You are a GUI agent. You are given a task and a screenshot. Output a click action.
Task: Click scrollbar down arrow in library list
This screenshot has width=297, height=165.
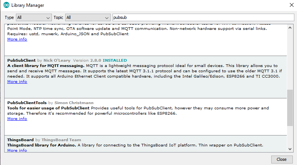[290, 149]
